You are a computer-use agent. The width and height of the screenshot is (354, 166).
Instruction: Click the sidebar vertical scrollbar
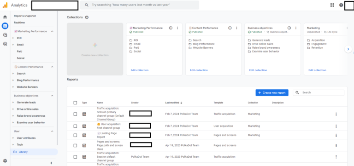click(57, 78)
